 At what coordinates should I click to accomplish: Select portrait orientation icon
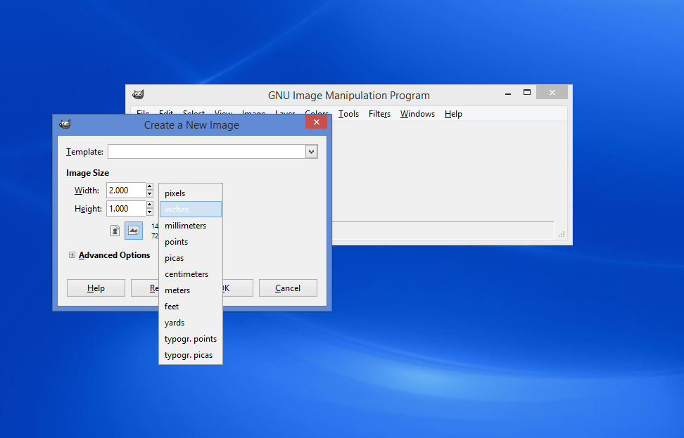[115, 231]
